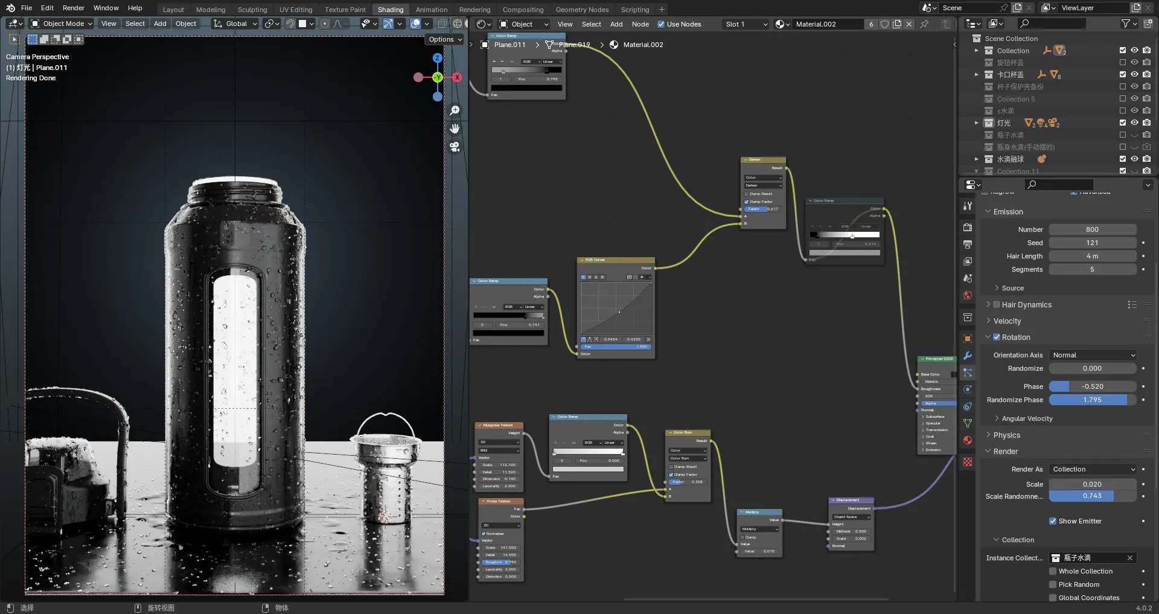Open the Particle properties tab icon

[x=968, y=373]
